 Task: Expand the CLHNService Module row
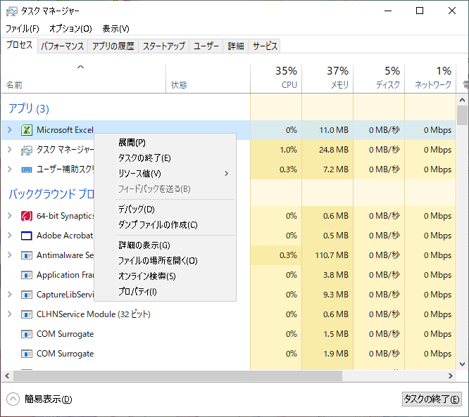(x=10, y=314)
